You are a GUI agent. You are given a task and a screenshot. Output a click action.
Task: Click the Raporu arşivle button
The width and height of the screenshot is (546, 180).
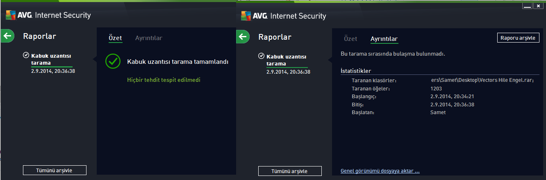518,38
